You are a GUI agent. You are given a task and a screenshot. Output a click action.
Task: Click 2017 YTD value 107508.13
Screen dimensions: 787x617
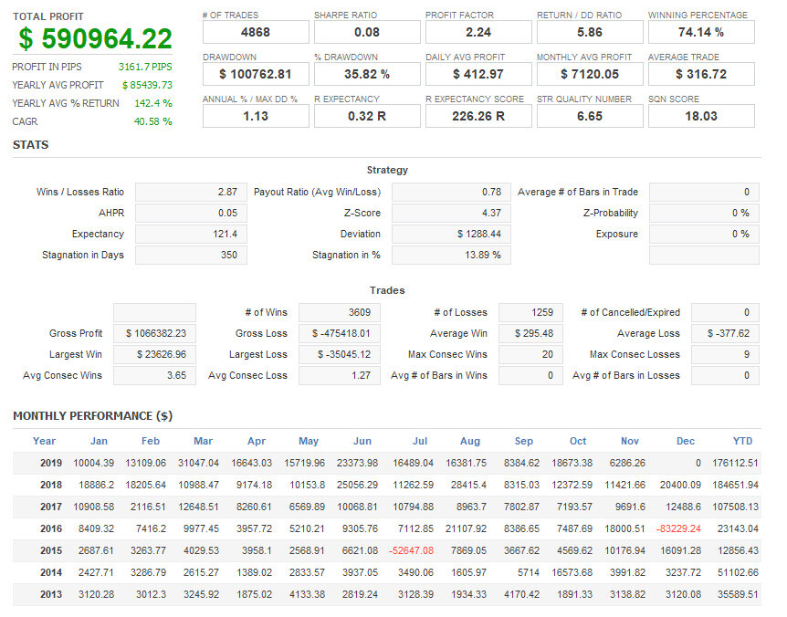pos(735,507)
